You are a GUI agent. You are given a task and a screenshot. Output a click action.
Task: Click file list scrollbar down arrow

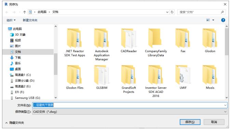(x=227, y=97)
